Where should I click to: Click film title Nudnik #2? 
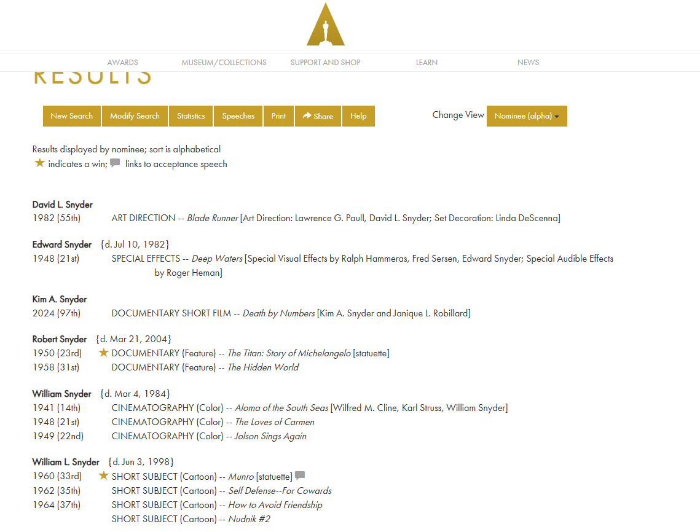coord(249,519)
